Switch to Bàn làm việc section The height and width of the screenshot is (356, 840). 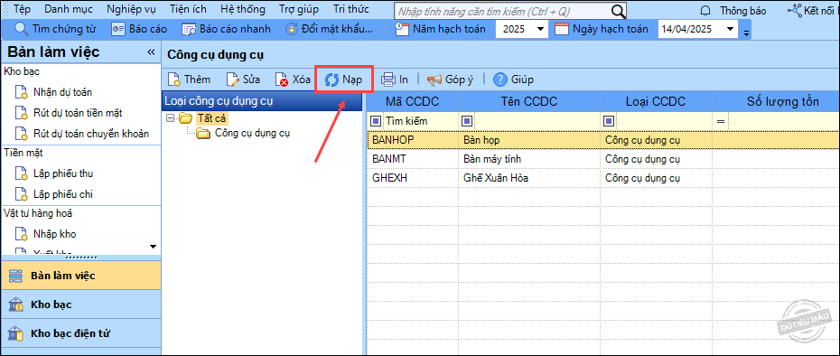(80, 276)
